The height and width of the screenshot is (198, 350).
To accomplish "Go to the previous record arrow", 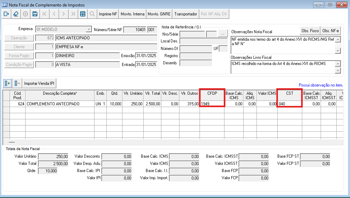I will 54,14.
